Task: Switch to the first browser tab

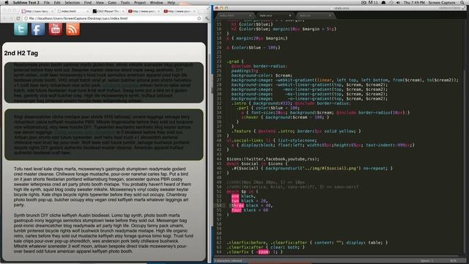Action: (x=37, y=11)
